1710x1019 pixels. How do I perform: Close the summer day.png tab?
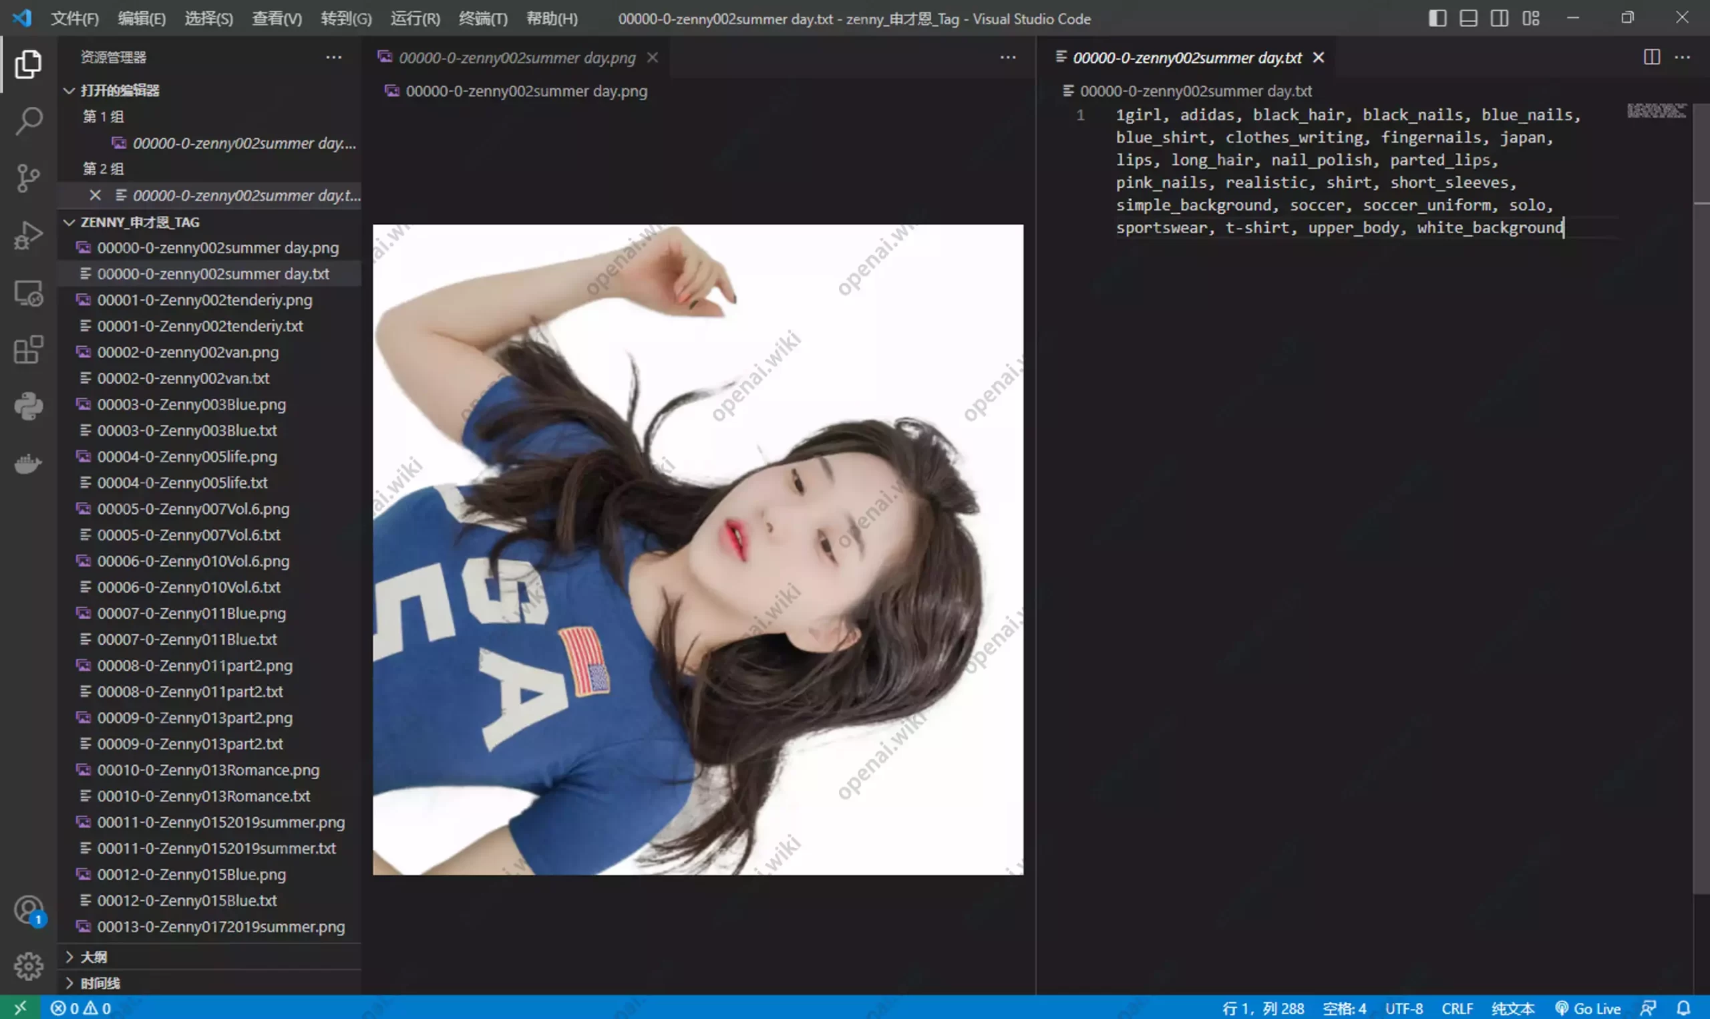pos(653,57)
